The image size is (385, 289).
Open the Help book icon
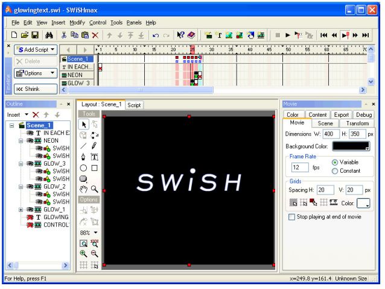(x=191, y=36)
